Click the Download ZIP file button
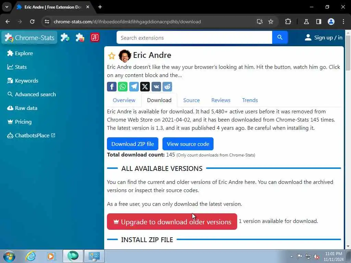Viewport: 351px width, 263px height. click(x=133, y=144)
